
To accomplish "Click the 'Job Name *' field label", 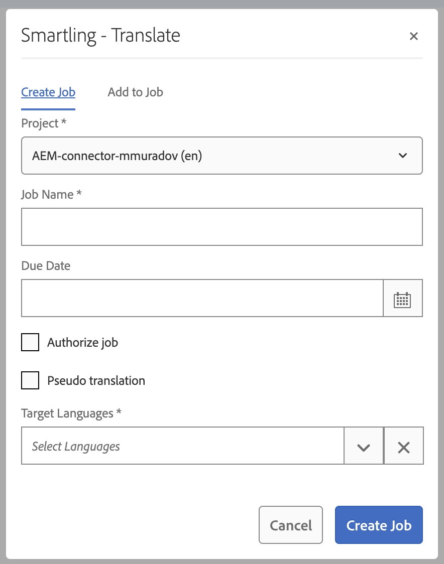I will coord(51,194).
